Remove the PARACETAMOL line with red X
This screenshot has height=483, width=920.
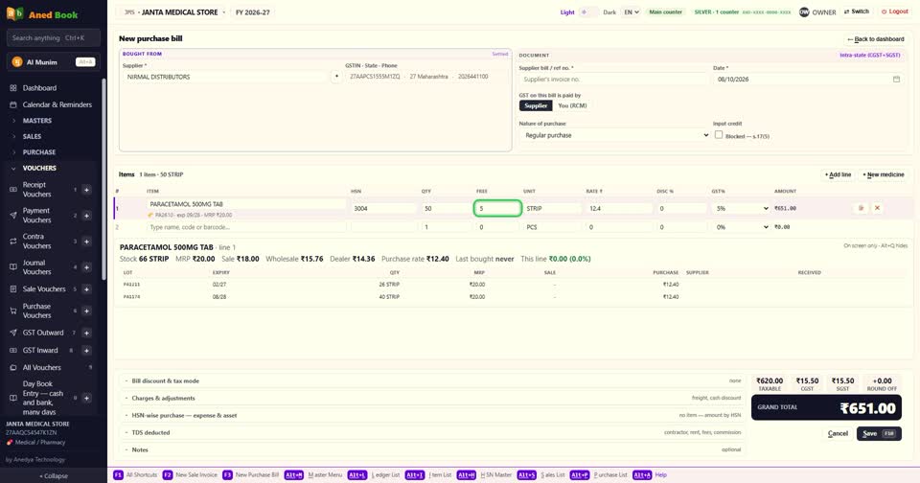tap(877, 208)
